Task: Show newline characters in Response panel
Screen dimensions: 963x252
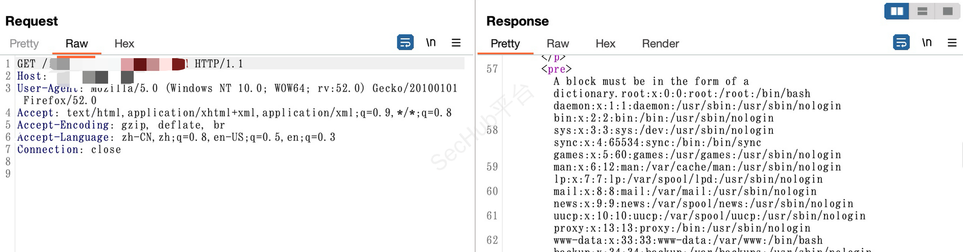Action: coord(926,43)
